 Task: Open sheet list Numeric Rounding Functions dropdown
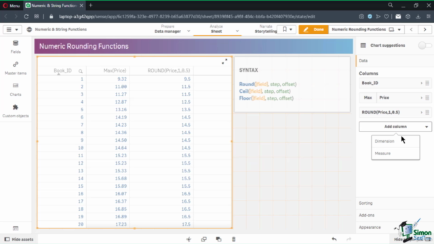[x=366, y=29]
